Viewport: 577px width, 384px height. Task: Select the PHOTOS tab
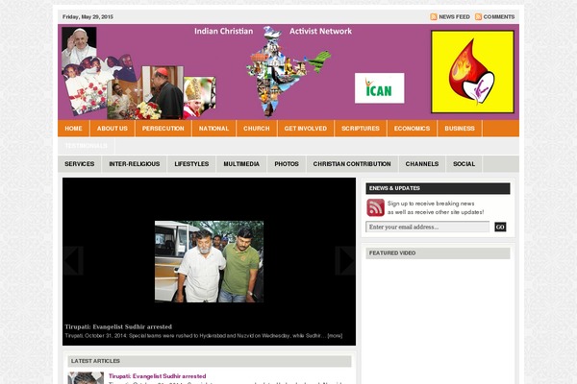(287, 164)
